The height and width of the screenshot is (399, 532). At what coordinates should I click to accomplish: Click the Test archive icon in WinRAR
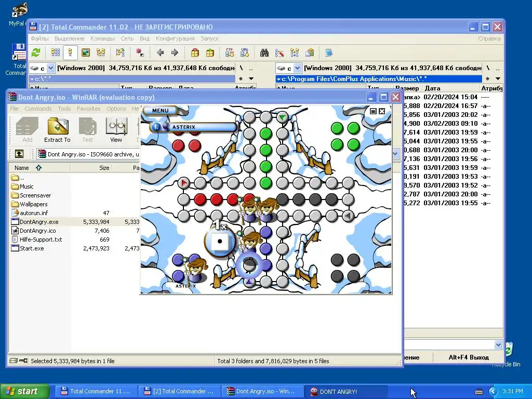point(87,129)
